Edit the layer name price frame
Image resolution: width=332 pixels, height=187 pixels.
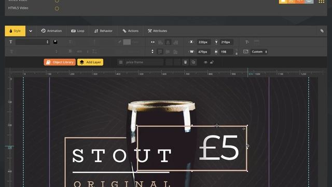144,62
